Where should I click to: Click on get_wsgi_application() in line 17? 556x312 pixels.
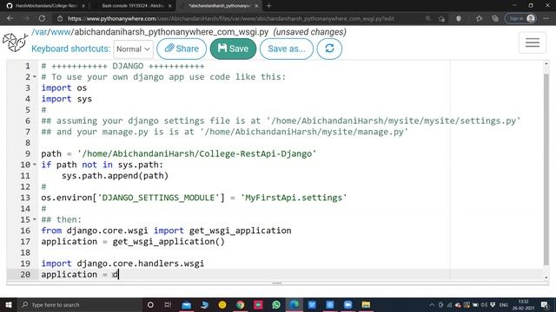(169, 241)
